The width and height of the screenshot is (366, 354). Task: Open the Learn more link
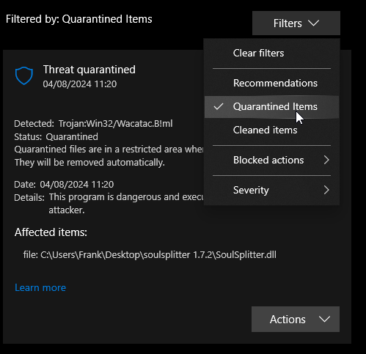click(x=40, y=287)
